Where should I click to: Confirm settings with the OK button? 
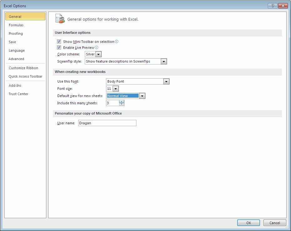tap(248, 223)
